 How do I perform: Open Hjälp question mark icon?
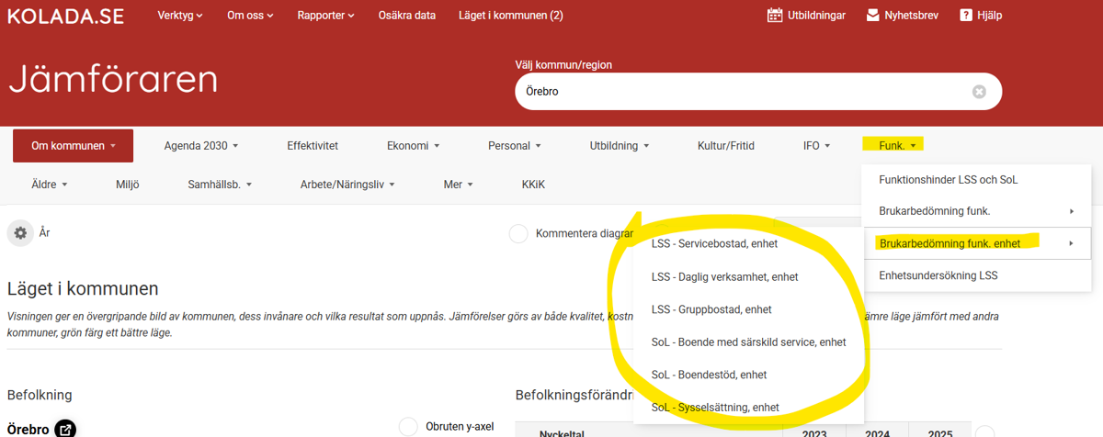tap(966, 16)
